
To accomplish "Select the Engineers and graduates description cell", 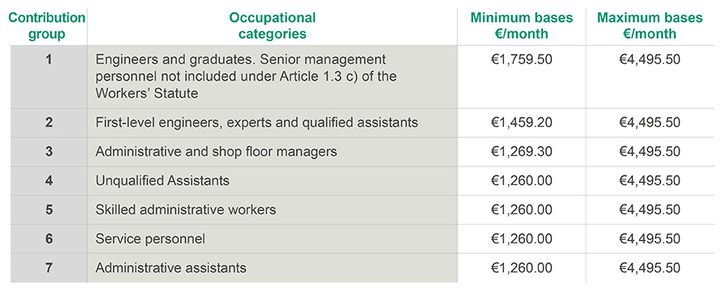I will [x=272, y=77].
